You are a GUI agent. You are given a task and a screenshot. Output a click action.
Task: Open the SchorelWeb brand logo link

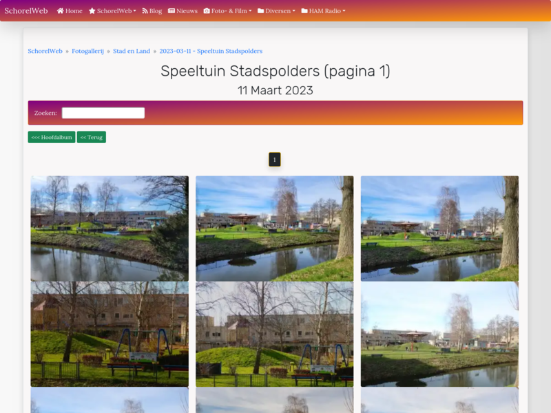(26, 10)
